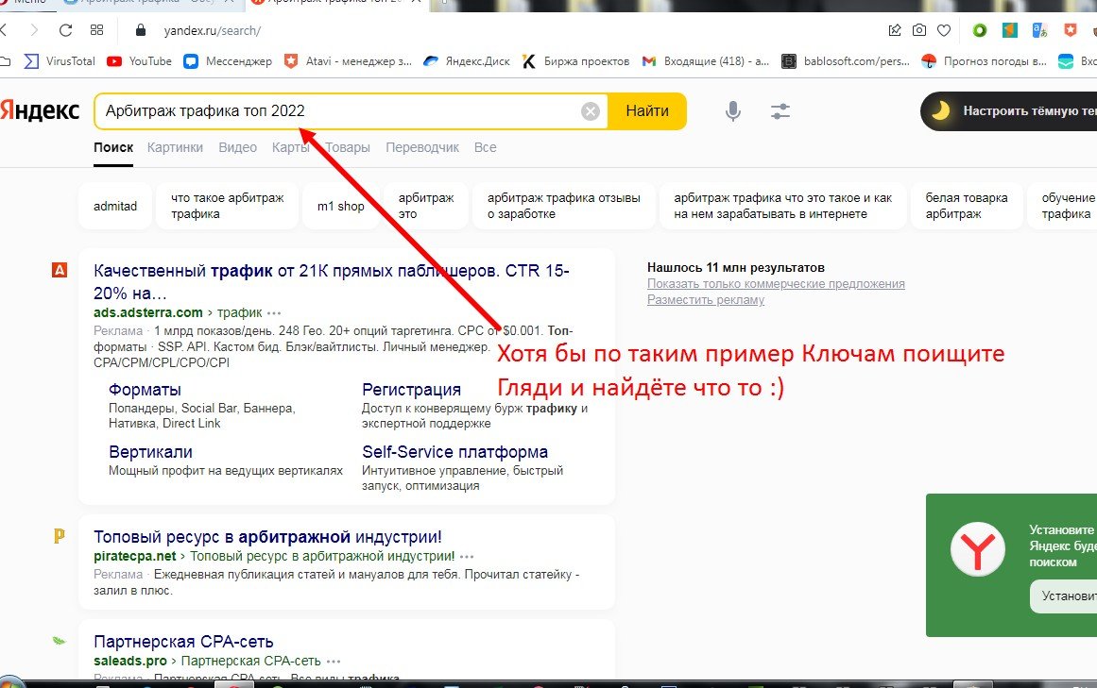The height and width of the screenshot is (688, 1097).
Task: Open the tab grid (speed dial) icon
Action: pyautogui.click(x=96, y=30)
